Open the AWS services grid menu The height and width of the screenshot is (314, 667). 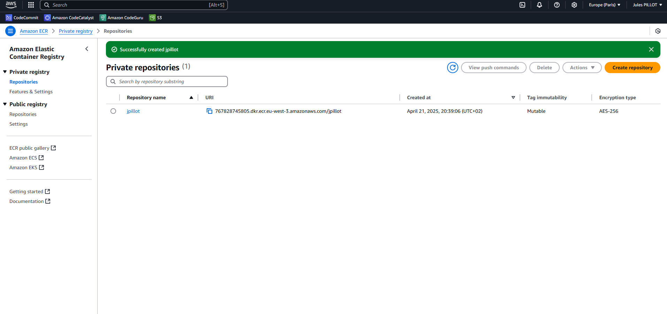[x=31, y=5]
